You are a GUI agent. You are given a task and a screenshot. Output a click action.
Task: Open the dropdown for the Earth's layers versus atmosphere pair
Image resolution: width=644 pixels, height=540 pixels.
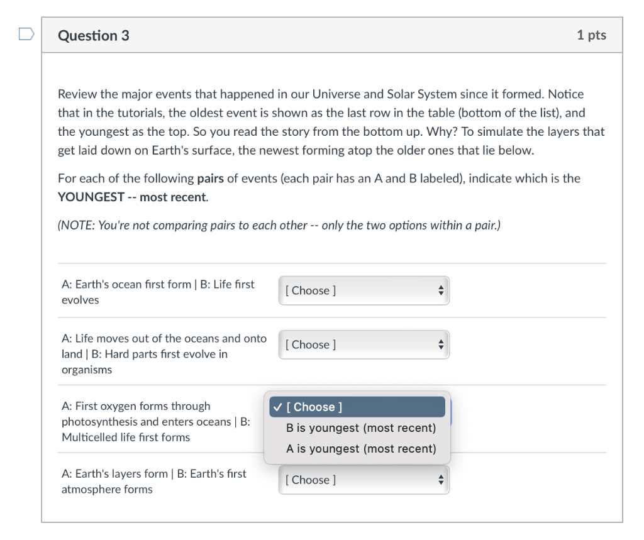point(364,480)
